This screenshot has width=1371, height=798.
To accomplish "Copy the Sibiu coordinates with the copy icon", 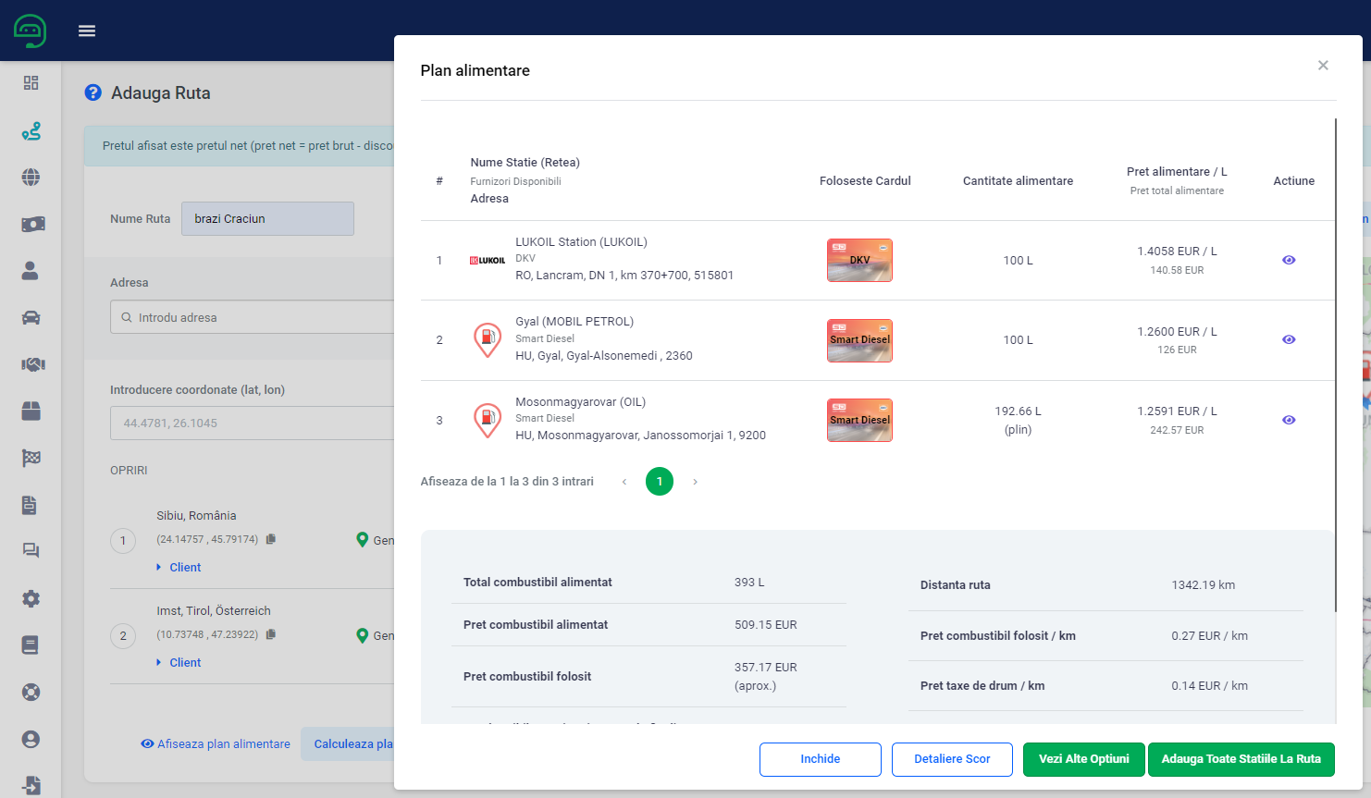I will coord(271,539).
